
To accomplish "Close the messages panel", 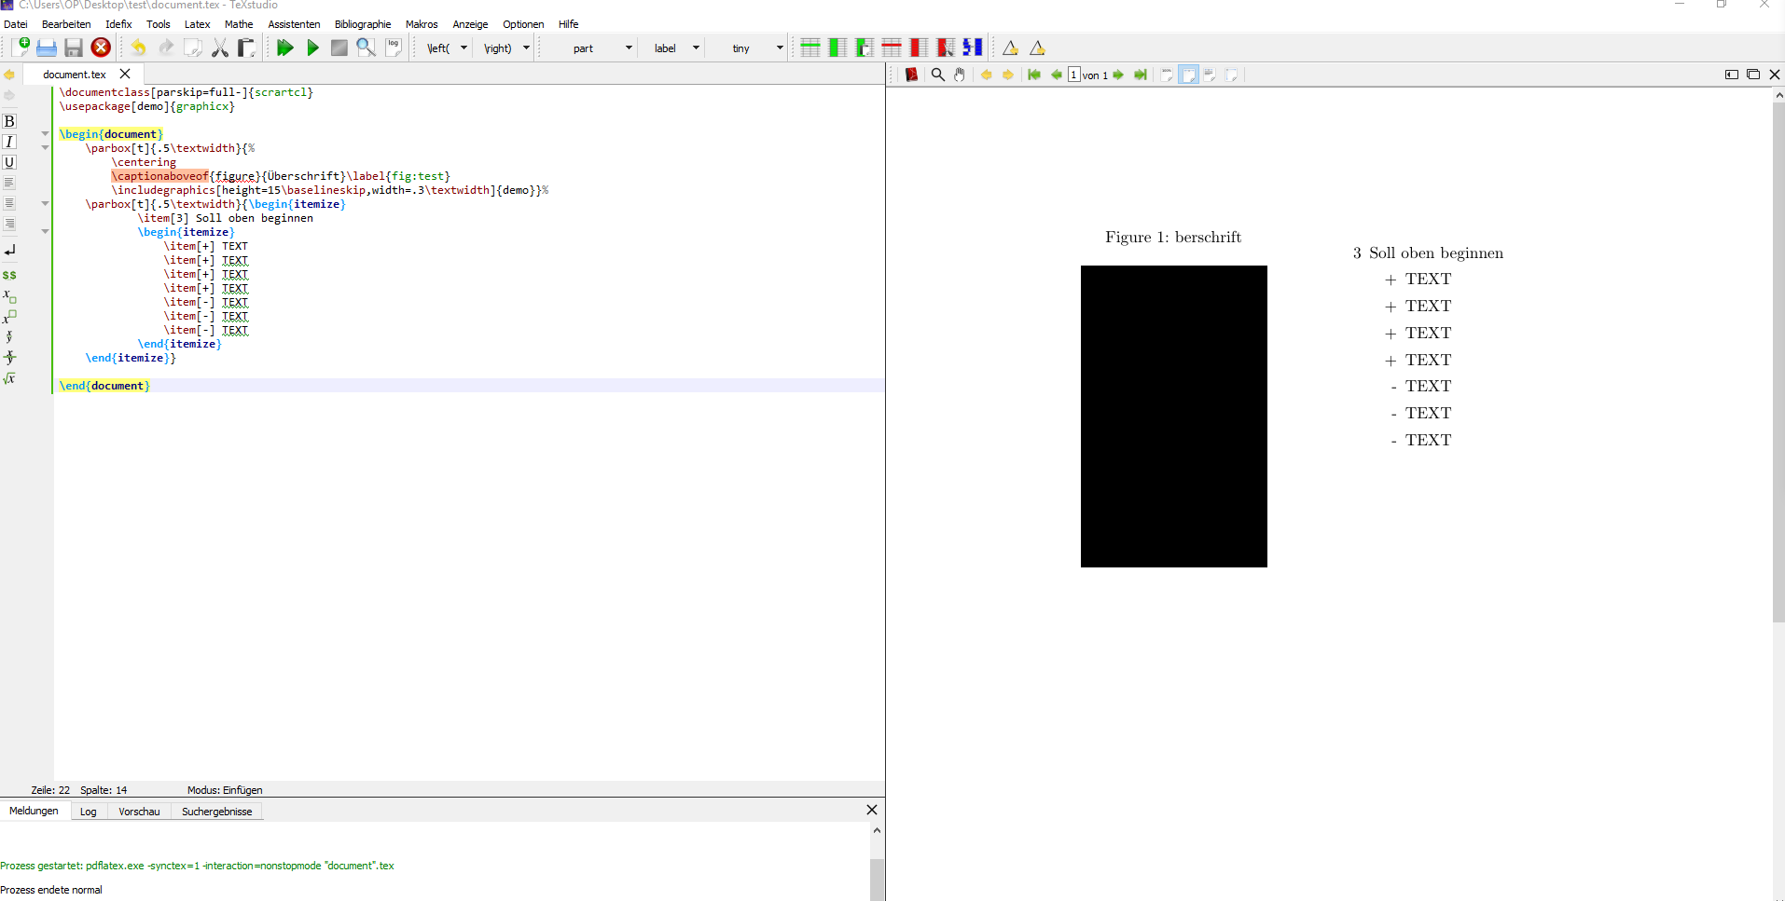I will click(872, 810).
